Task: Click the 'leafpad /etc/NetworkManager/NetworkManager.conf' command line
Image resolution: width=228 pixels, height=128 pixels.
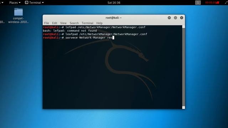Action: [95, 34]
